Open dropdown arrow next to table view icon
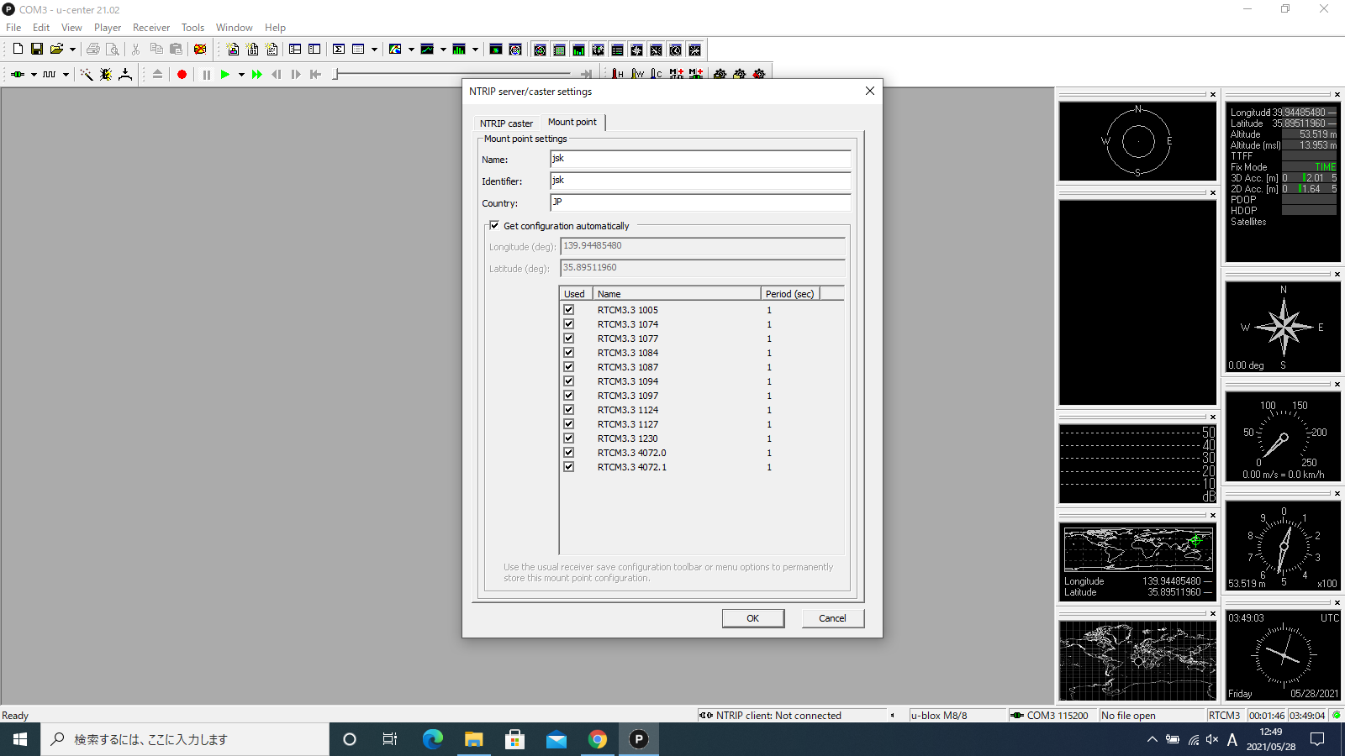The width and height of the screenshot is (1345, 756). (374, 50)
